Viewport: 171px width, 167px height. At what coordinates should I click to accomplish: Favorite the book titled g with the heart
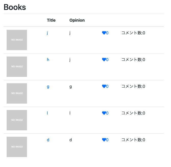104,86
